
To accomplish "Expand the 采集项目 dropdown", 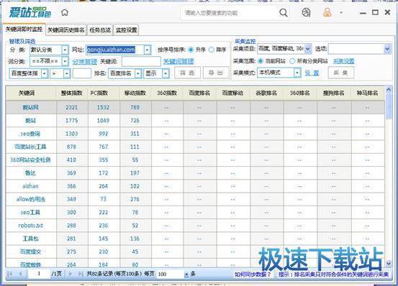I will coord(307,49).
